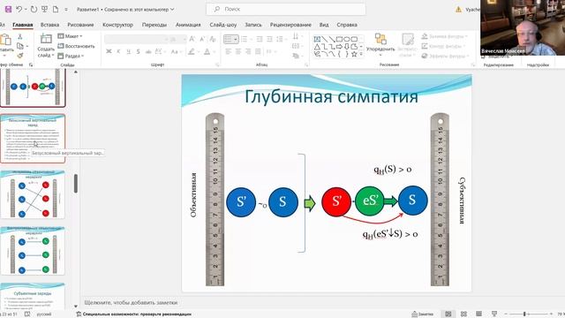Open the Конструктор tab
Viewport: 565px width, 318px height.
coord(117,25)
